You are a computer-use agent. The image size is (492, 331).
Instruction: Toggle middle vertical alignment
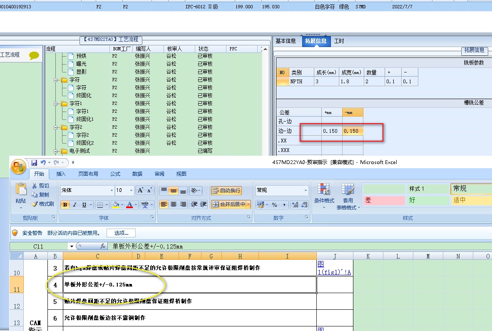(x=174, y=190)
